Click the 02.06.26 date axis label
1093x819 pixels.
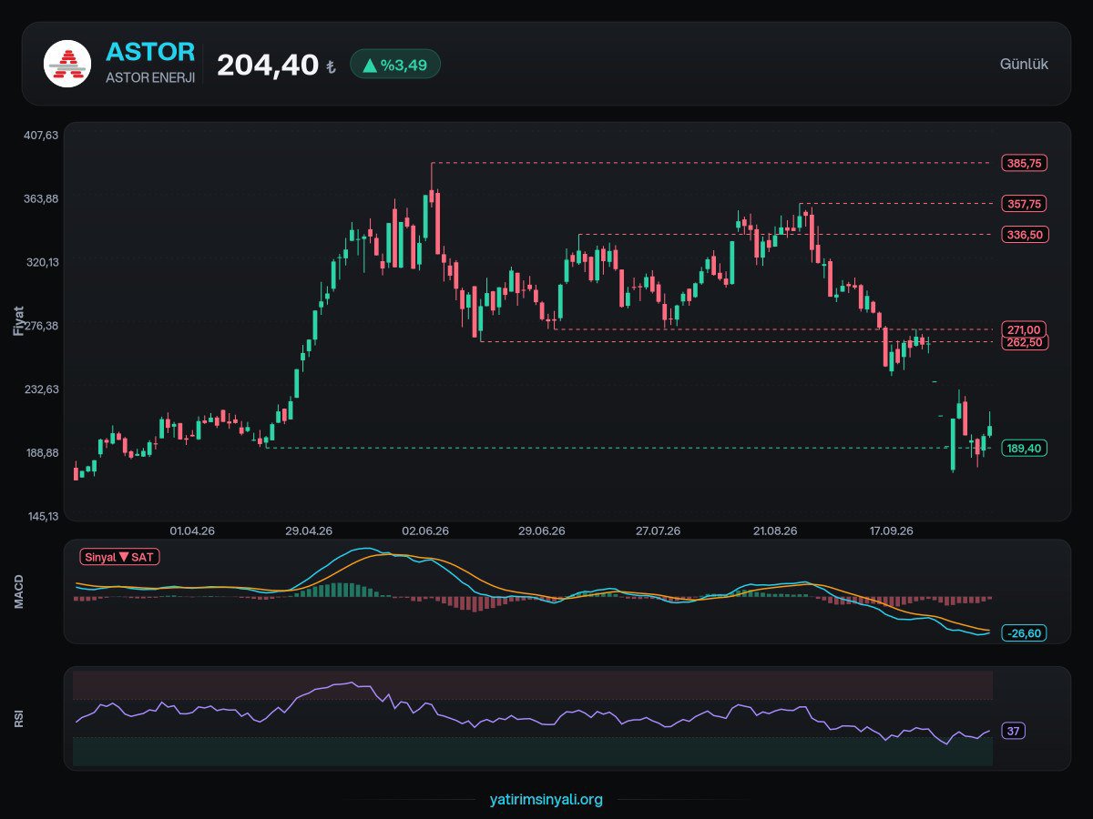pyautogui.click(x=425, y=531)
